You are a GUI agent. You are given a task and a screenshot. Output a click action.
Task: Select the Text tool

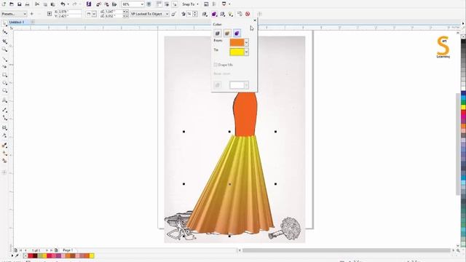[x=4, y=100]
